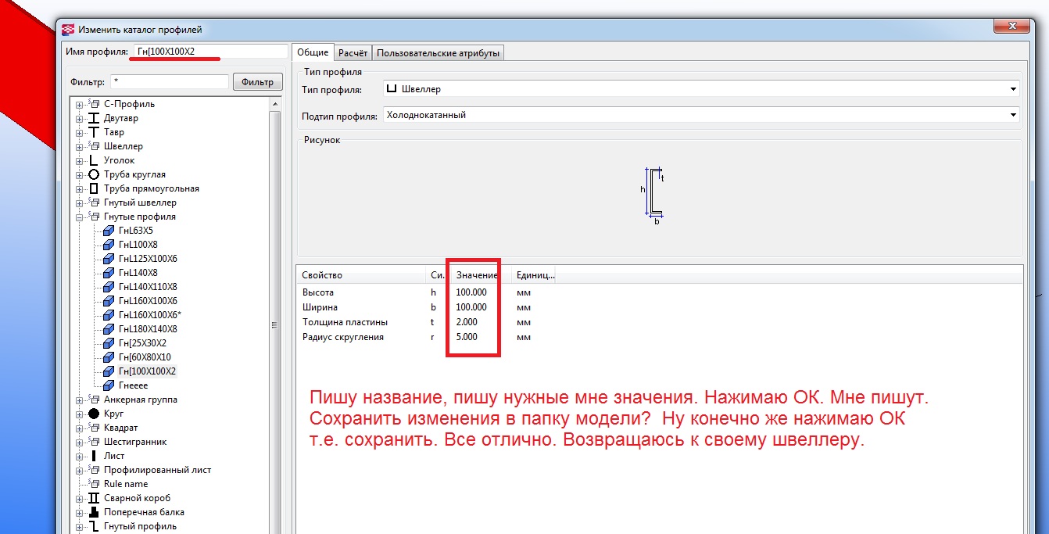Click the blue cube icon for ГнL63X5
Screen dimensions: 1049x534
point(109,231)
